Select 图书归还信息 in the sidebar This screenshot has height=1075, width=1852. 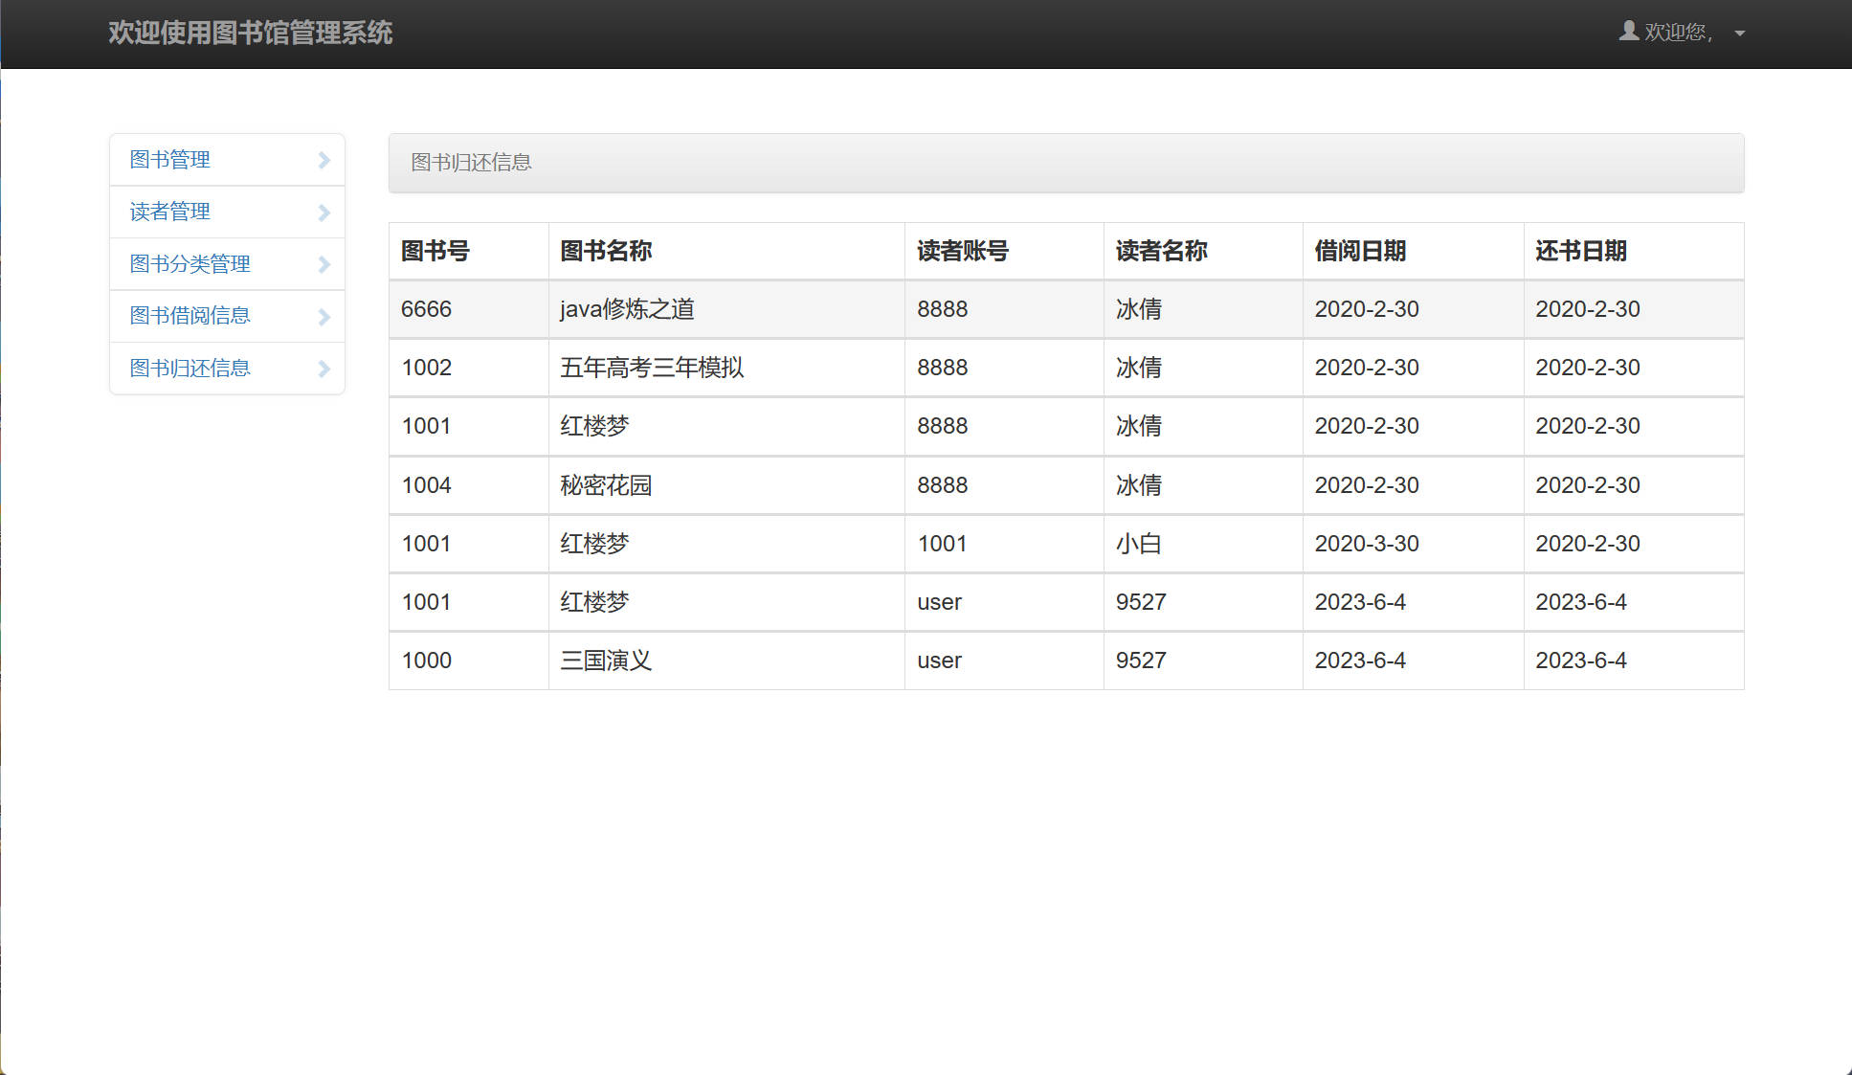pyautogui.click(x=190, y=369)
